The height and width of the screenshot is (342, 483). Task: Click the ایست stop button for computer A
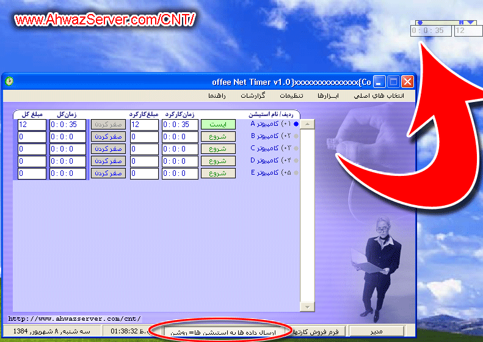tap(218, 124)
